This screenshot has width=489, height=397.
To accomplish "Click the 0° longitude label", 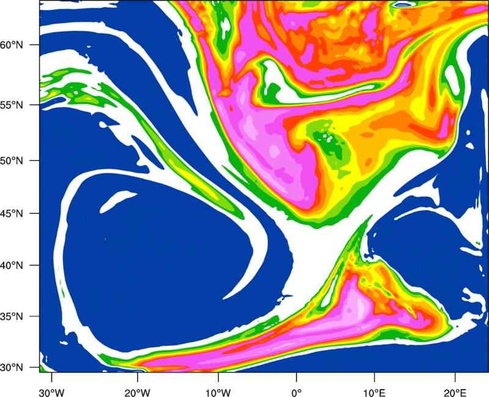I will (x=296, y=393).
